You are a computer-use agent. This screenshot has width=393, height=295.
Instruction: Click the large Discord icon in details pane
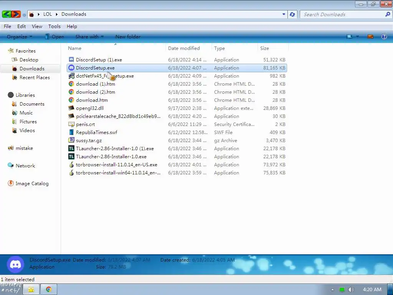click(x=15, y=264)
